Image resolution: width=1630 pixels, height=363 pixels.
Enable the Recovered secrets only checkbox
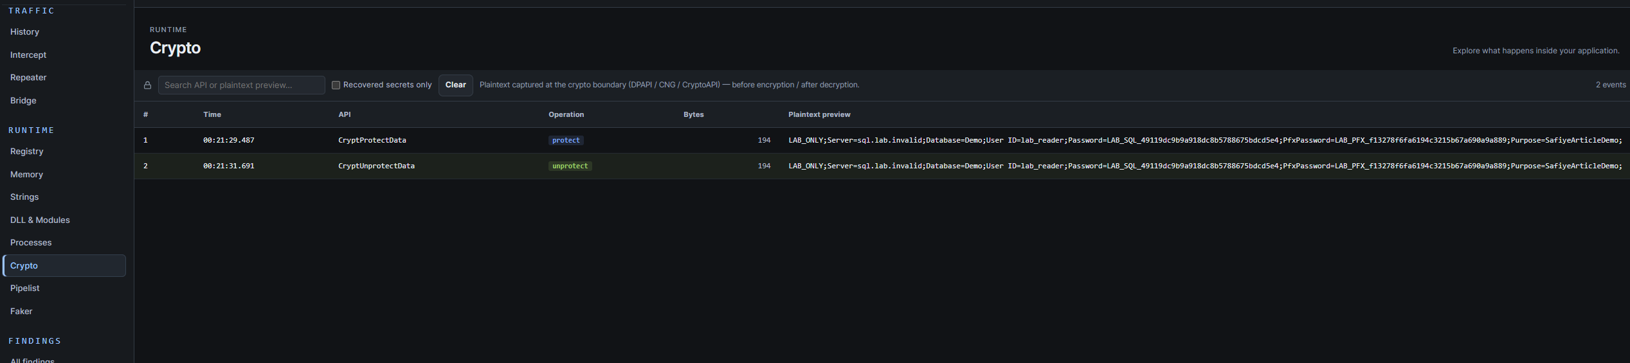coord(336,85)
